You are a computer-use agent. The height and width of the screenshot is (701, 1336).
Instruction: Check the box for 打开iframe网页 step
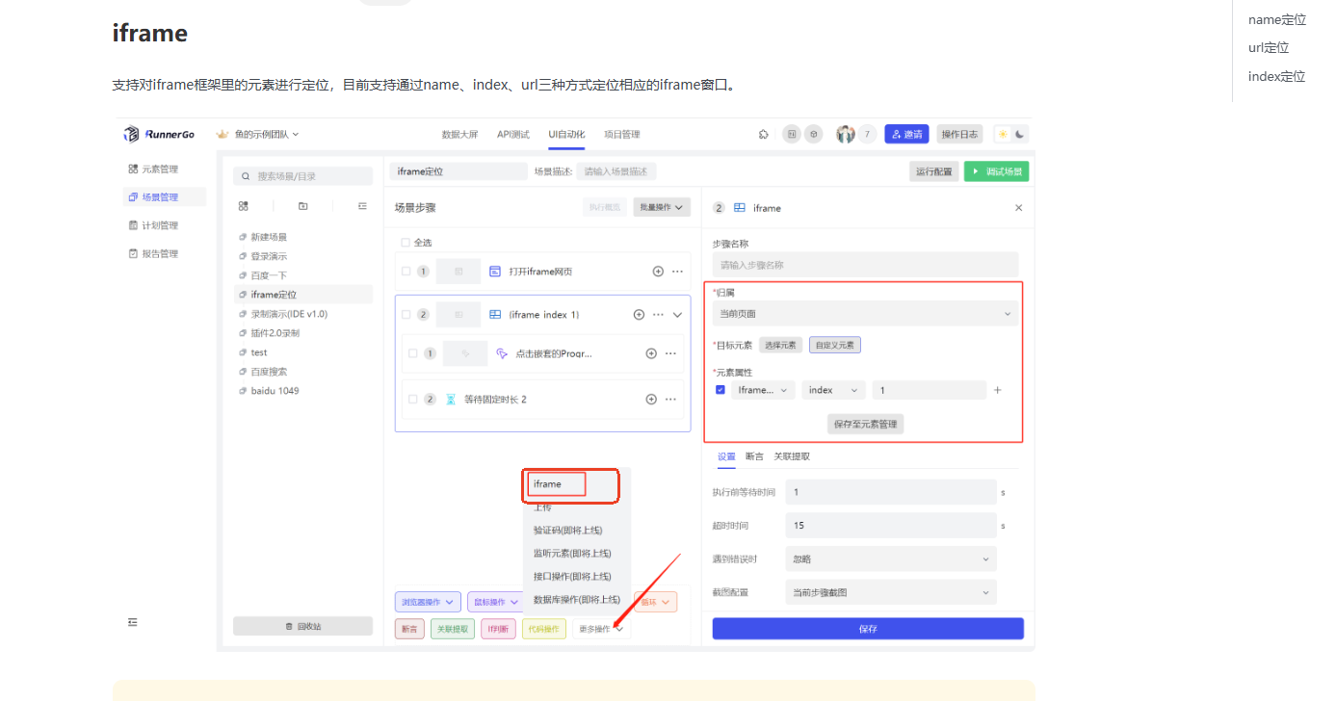pyautogui.click(x=406, y=272)
